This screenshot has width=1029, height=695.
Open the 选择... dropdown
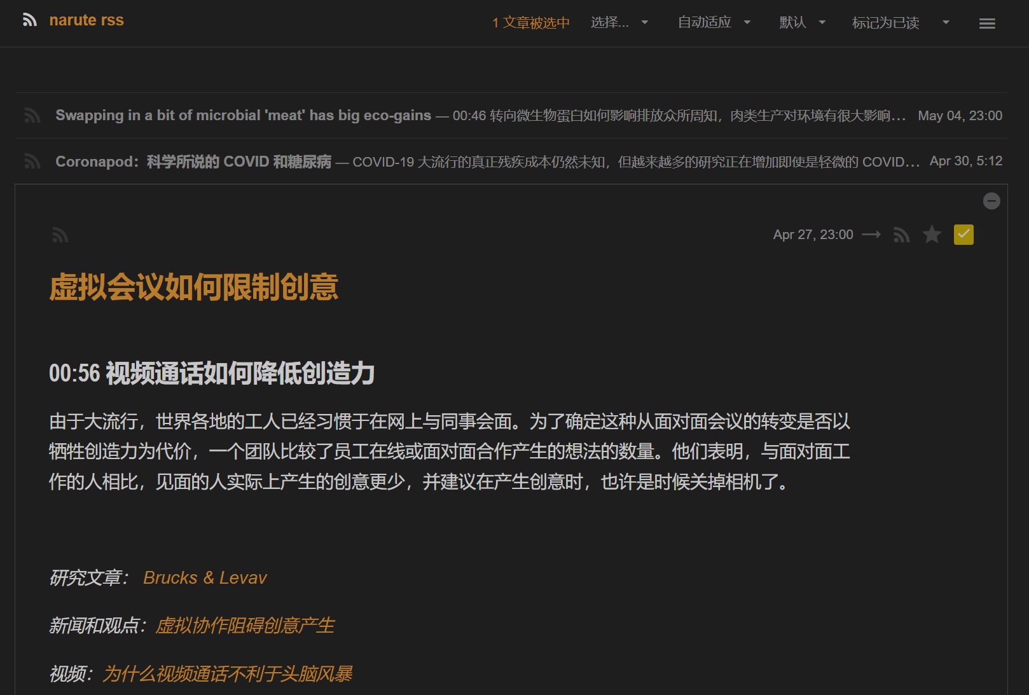click(x=619, y=23)
